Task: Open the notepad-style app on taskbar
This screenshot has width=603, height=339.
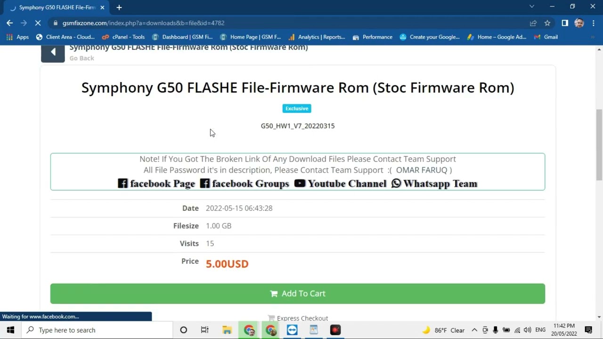Action: pyautogui.click(x=314, y=330)
